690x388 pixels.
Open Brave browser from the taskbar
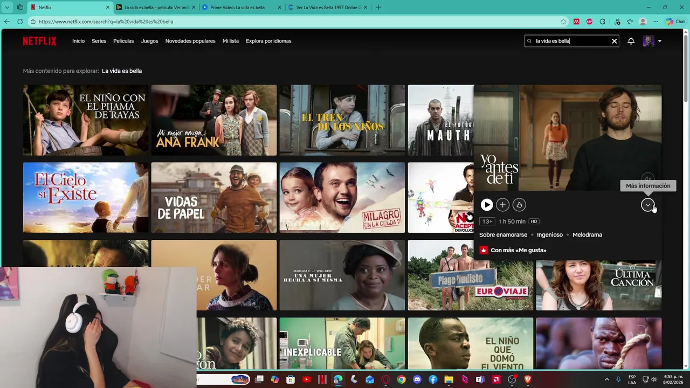click(x=528, y=379)
